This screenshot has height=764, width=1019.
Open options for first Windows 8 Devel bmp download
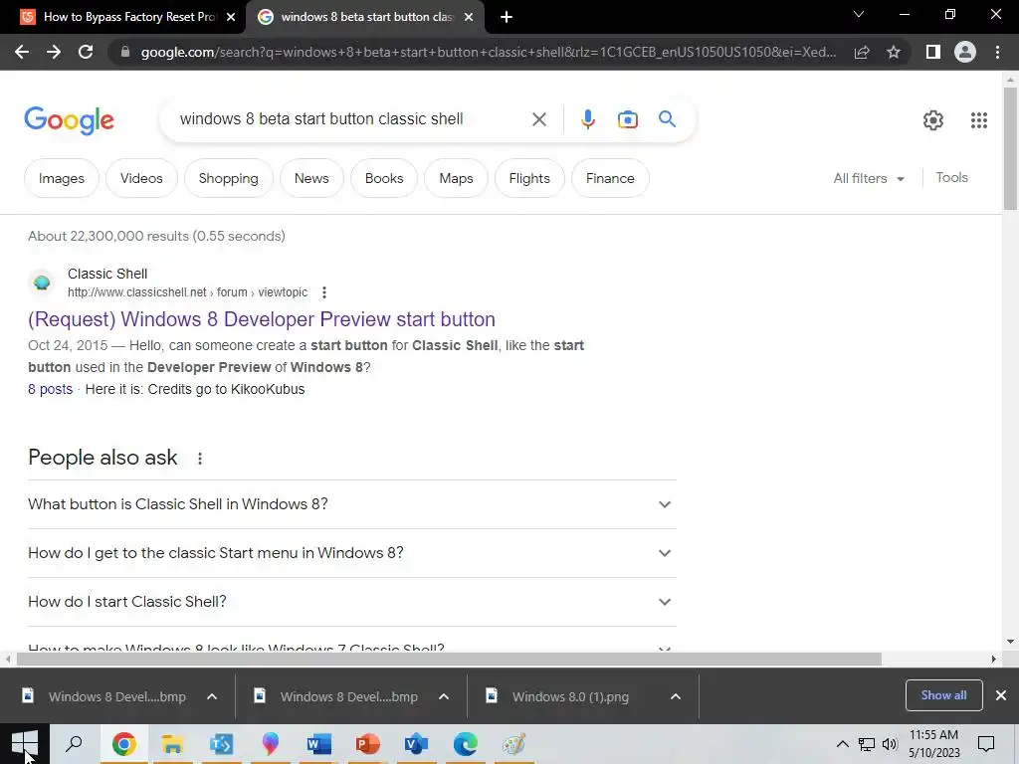(212, 697)
